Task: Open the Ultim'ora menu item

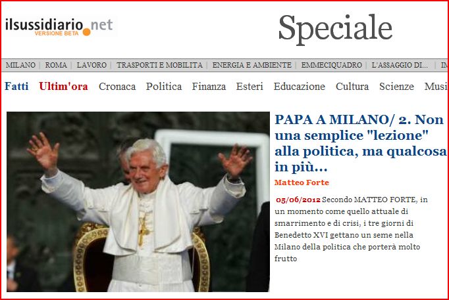Action: [63, 86]
